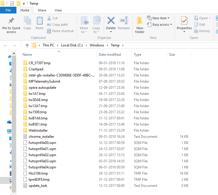Click navigation pane scrollbar up arrow
The width and height of the screenshot is (218, 195).
click(14, 53)
